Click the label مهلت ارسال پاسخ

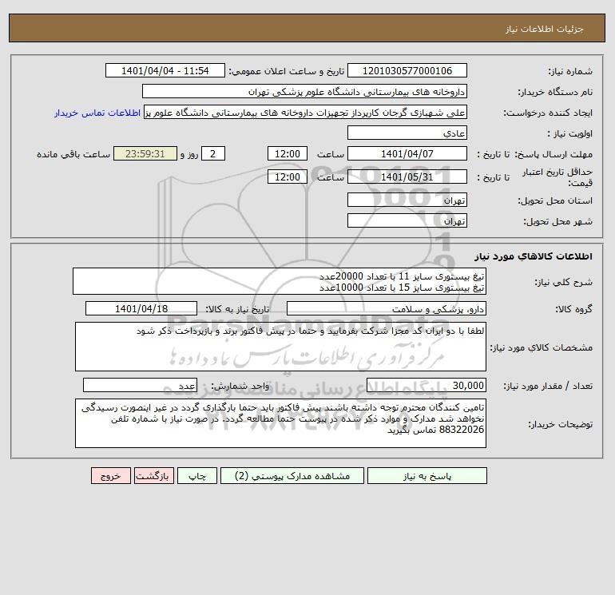point(553,154)
